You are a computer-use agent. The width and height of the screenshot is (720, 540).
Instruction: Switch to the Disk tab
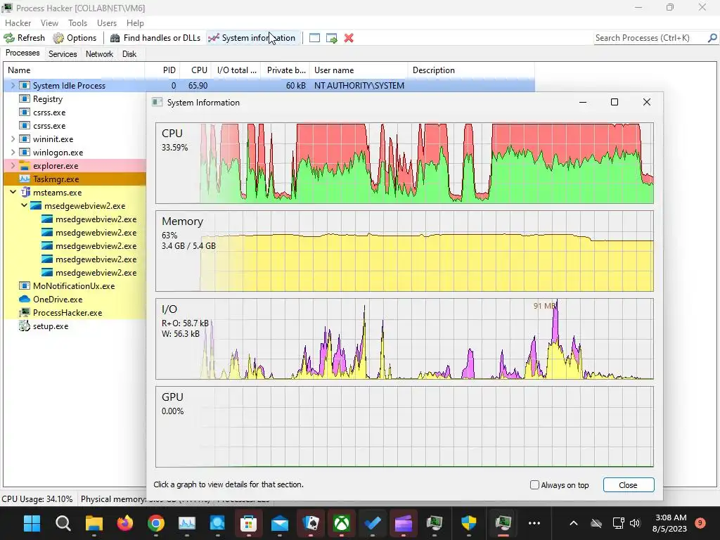129,53
